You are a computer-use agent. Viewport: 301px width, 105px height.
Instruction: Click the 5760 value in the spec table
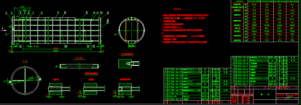point(267,25)
